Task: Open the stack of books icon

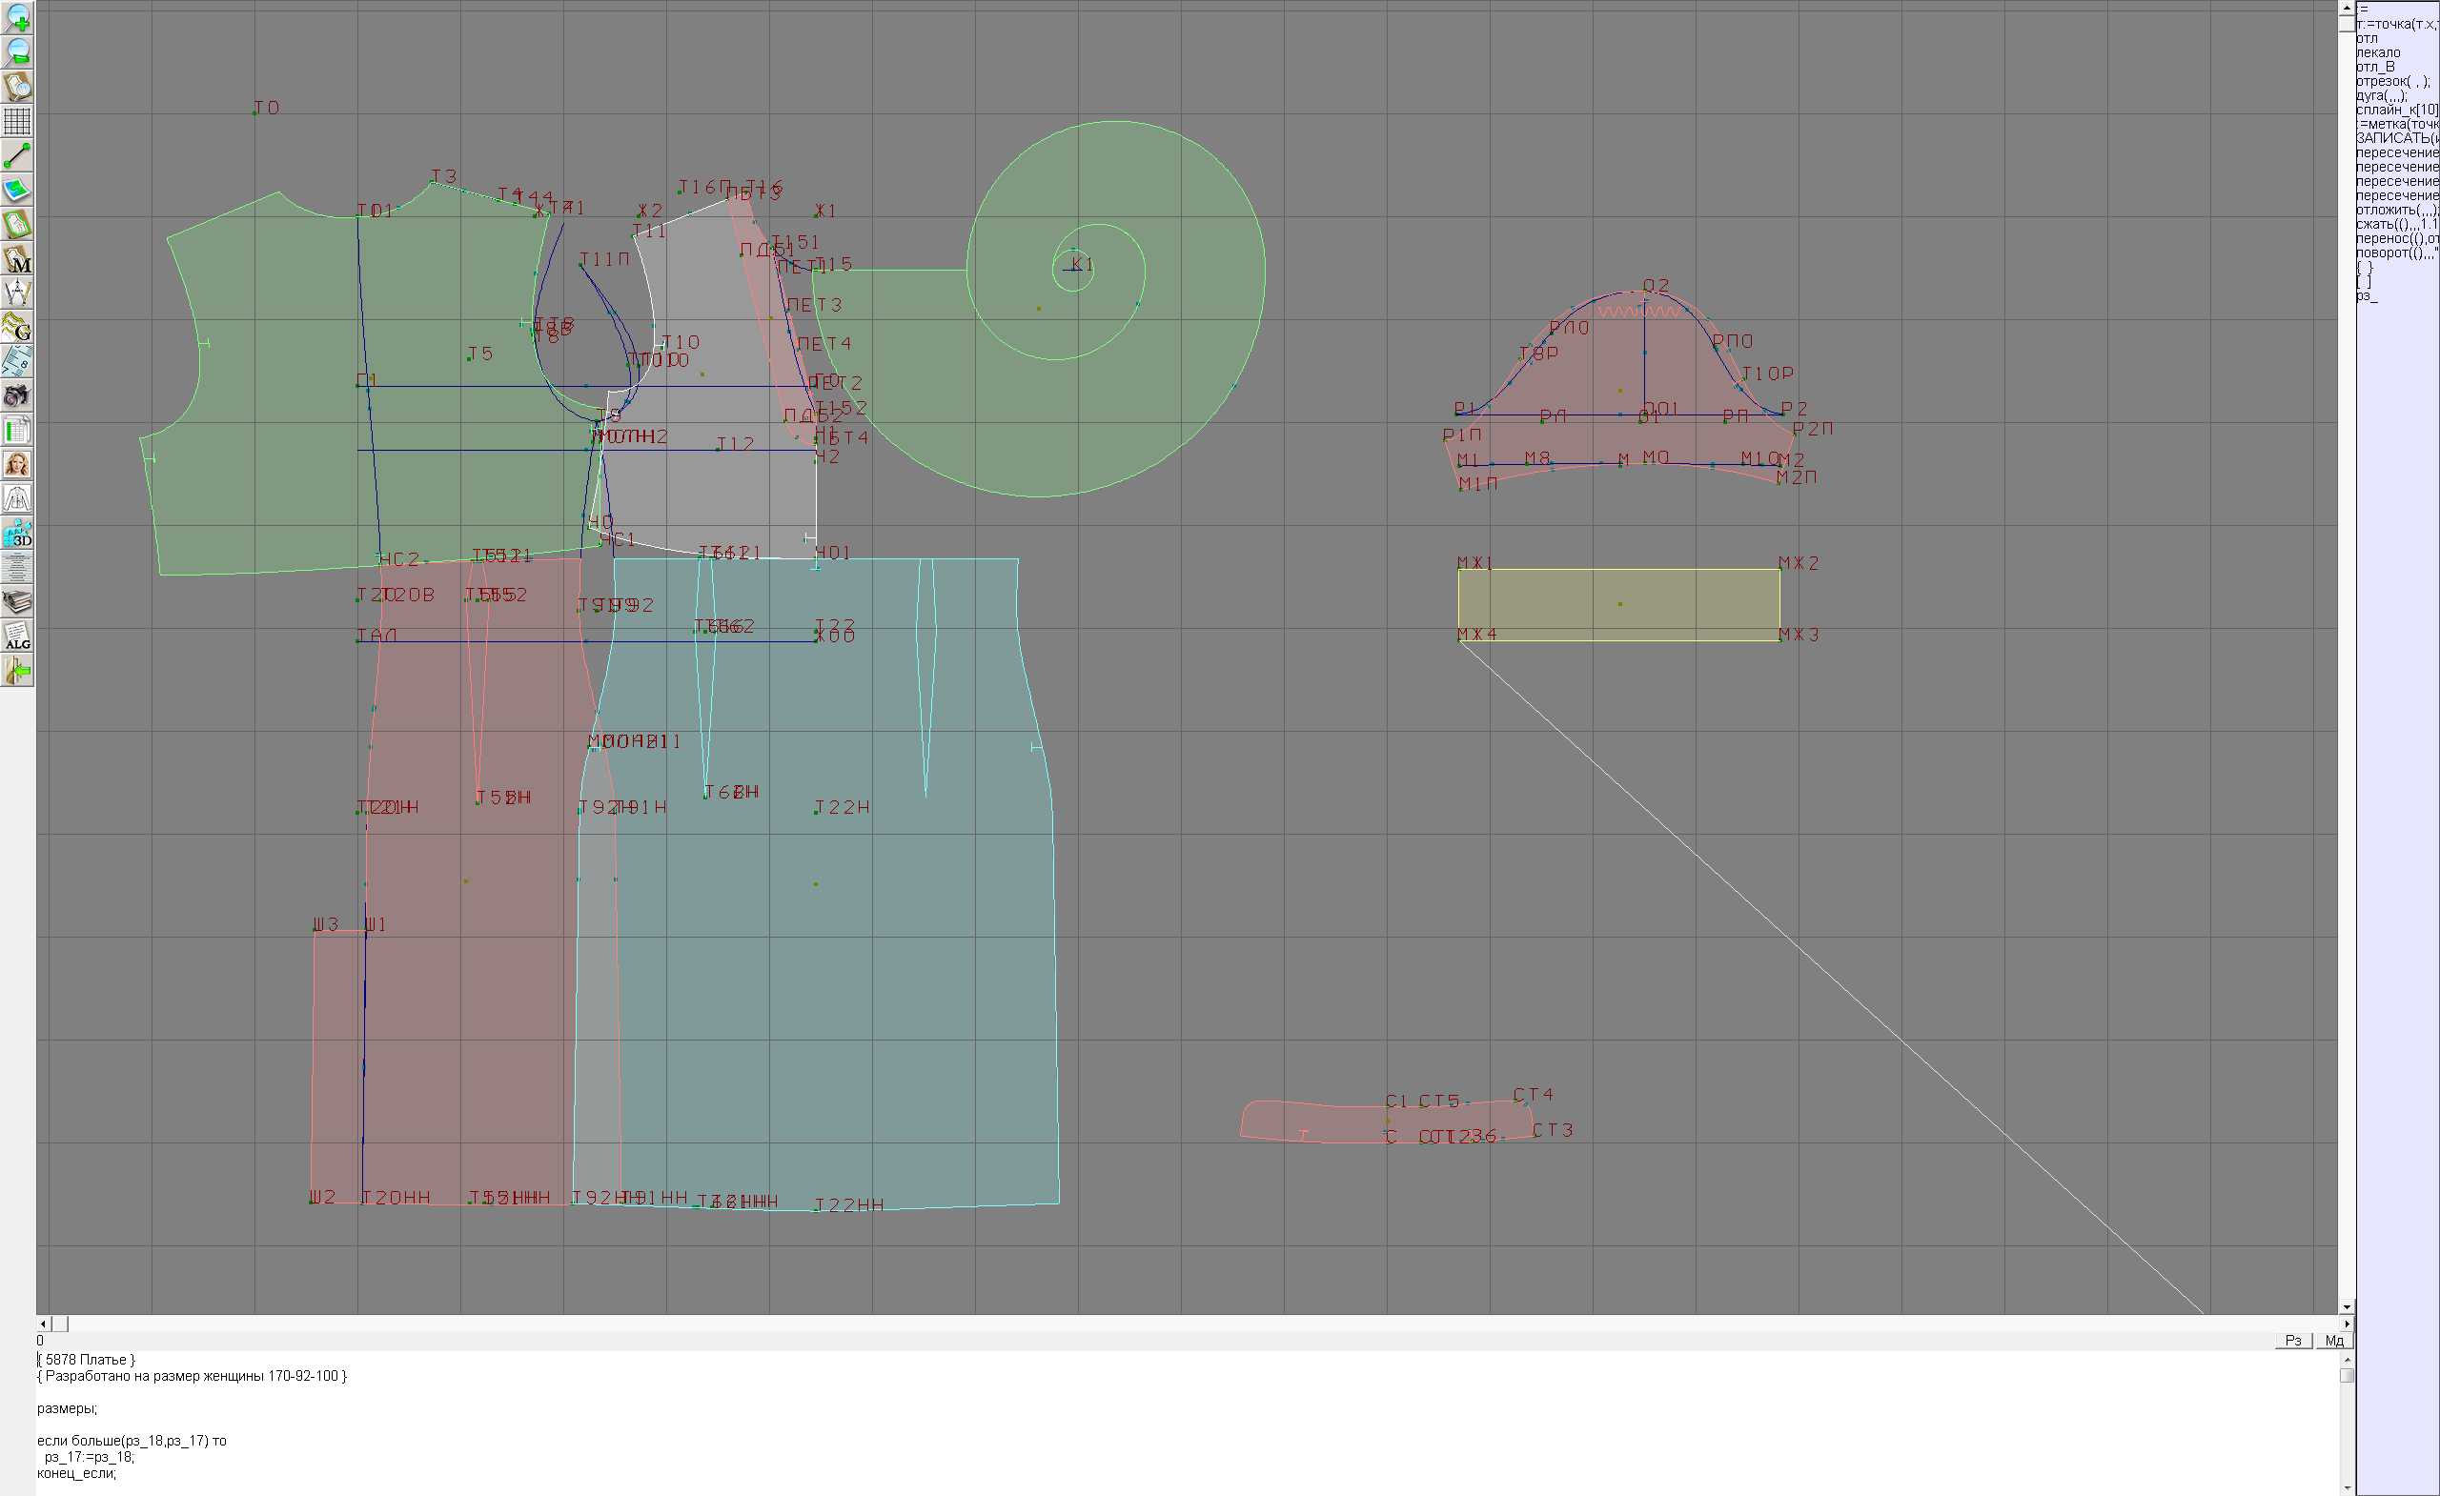Action: [x=18, y=602]
